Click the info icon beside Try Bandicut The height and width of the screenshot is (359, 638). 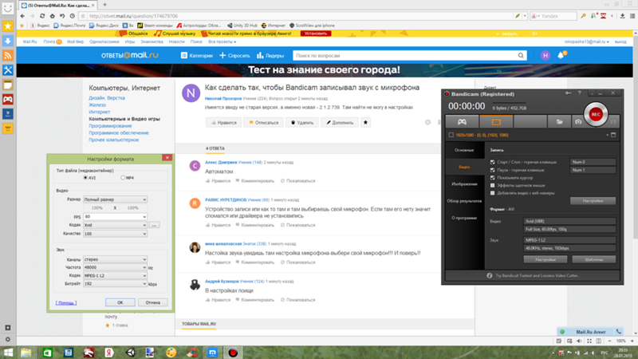pyautogui.click(x=490, y=275)
